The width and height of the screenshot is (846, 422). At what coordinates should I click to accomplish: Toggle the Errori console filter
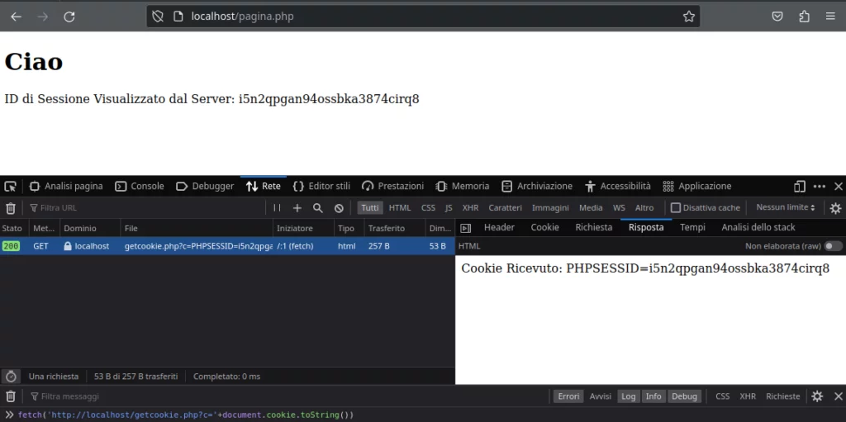[x=568, y=396]
